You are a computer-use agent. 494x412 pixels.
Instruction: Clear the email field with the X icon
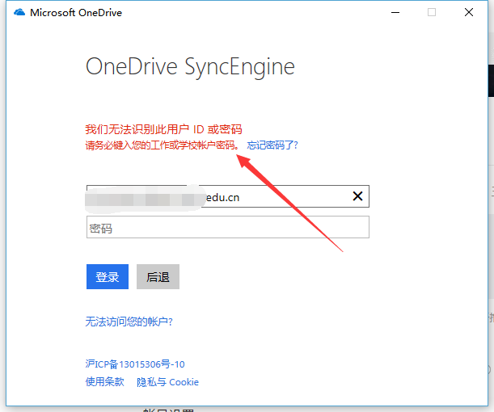tap(358, 196)
